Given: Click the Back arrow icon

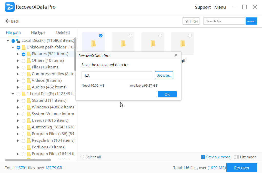Looking at the screenshot, I should click(7, 21).
